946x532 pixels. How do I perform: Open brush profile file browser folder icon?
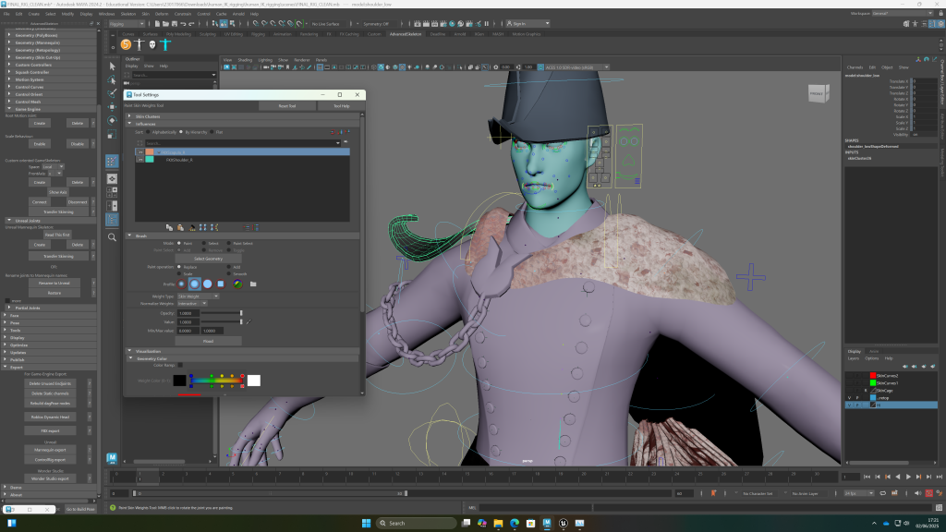[x=253, y=284]
